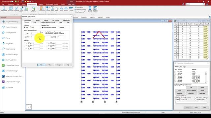
Task: Open Physical Modeling workflow
Action: [11, 27]
